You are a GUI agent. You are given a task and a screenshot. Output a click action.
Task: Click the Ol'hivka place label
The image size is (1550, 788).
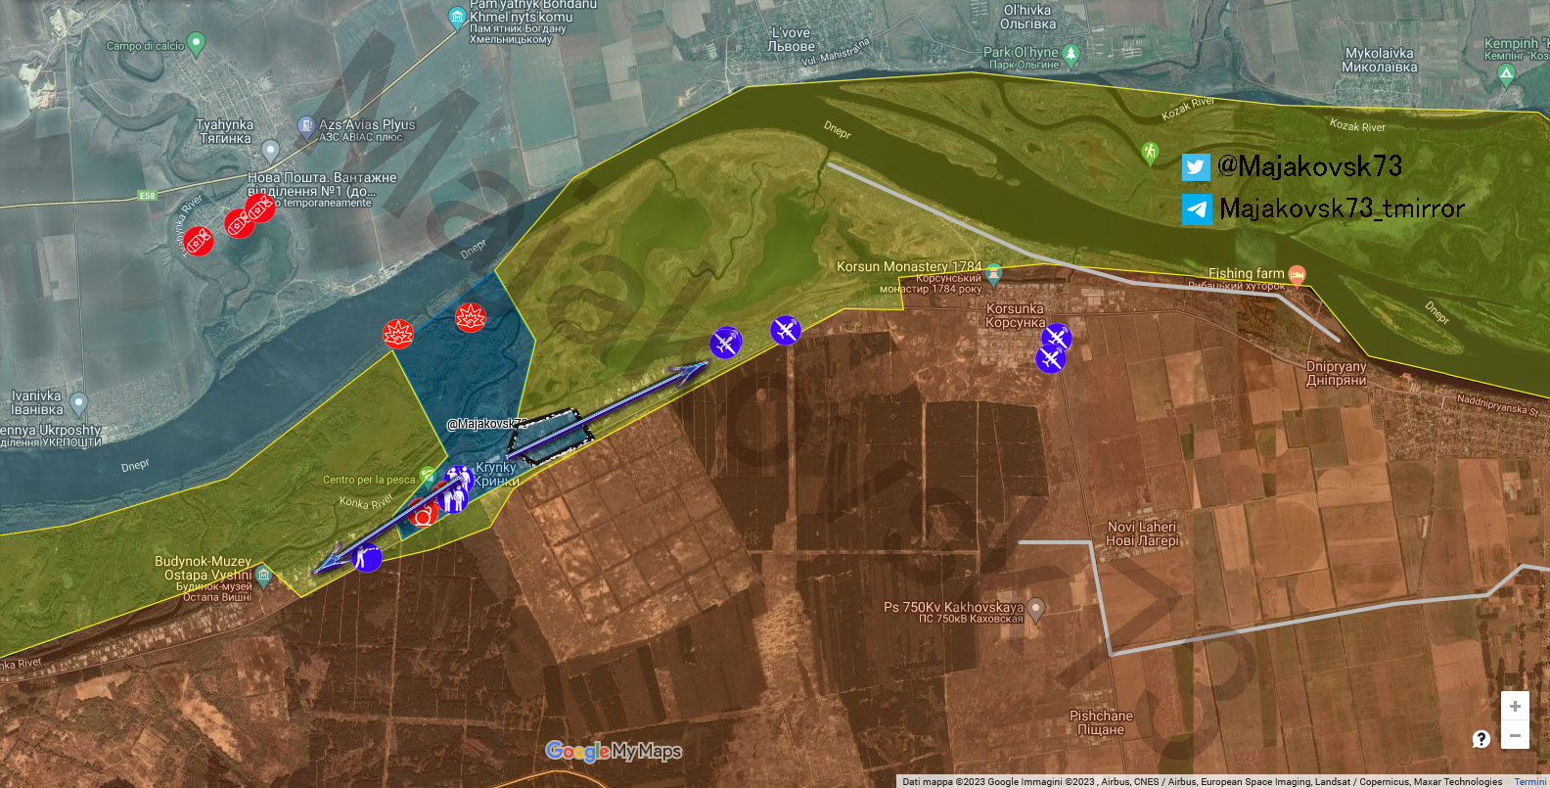click(1027, 17)
